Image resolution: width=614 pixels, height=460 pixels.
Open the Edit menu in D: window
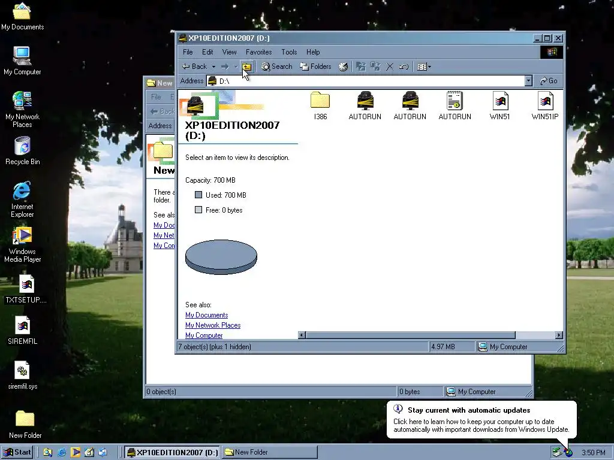pos(207,52)
